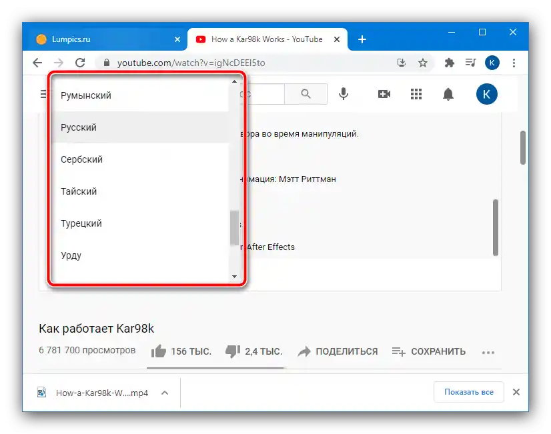
Task: Click the 6 781 700 просмотров text
Action: tap(87, 350)
